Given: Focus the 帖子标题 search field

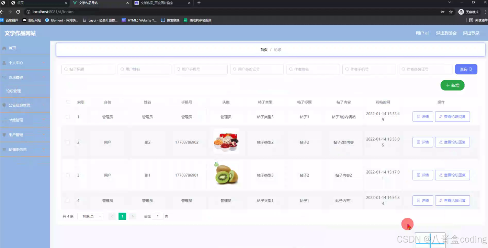Looking at the screenshot, I should tap(88, 69).
